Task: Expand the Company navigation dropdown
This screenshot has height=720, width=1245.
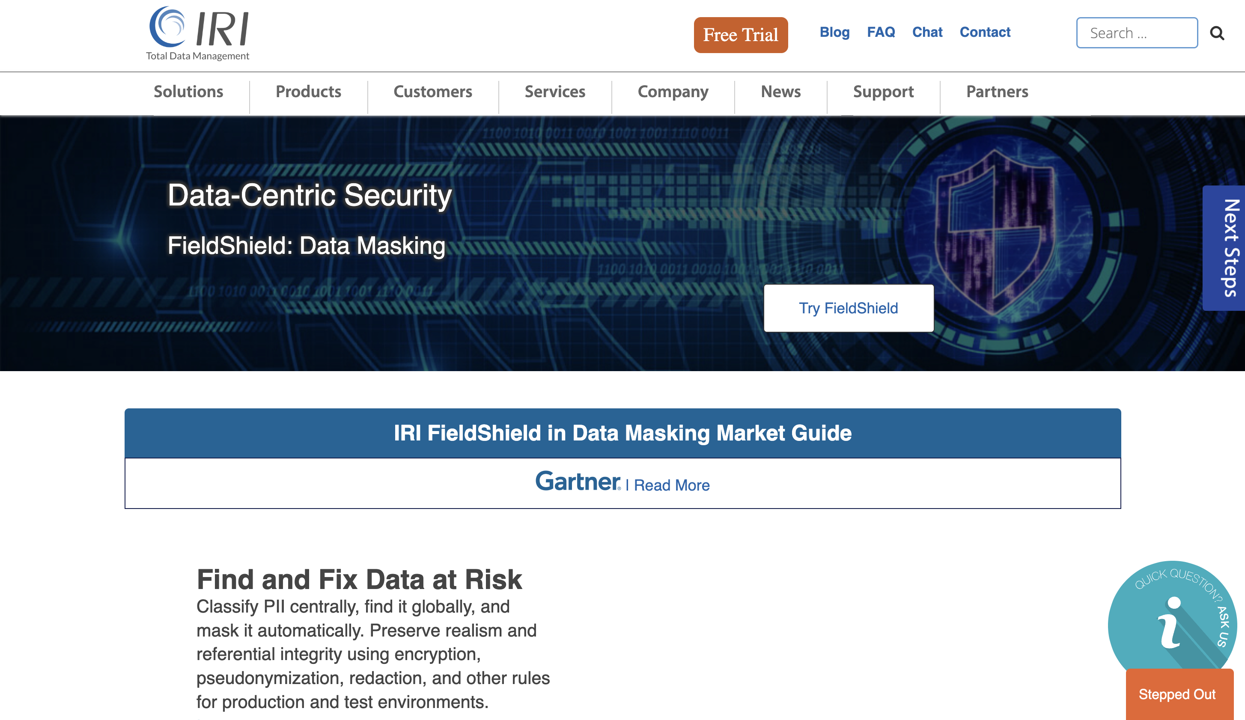Action: [x=673, y=92]
